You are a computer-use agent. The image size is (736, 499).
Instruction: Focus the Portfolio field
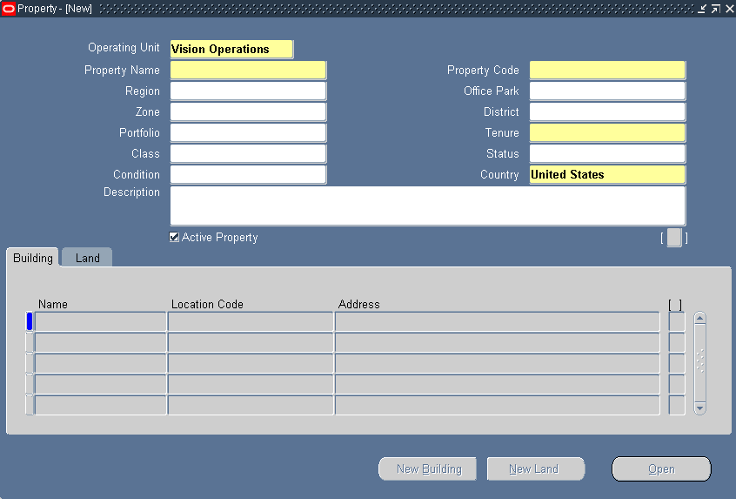[x=248, y=133]
